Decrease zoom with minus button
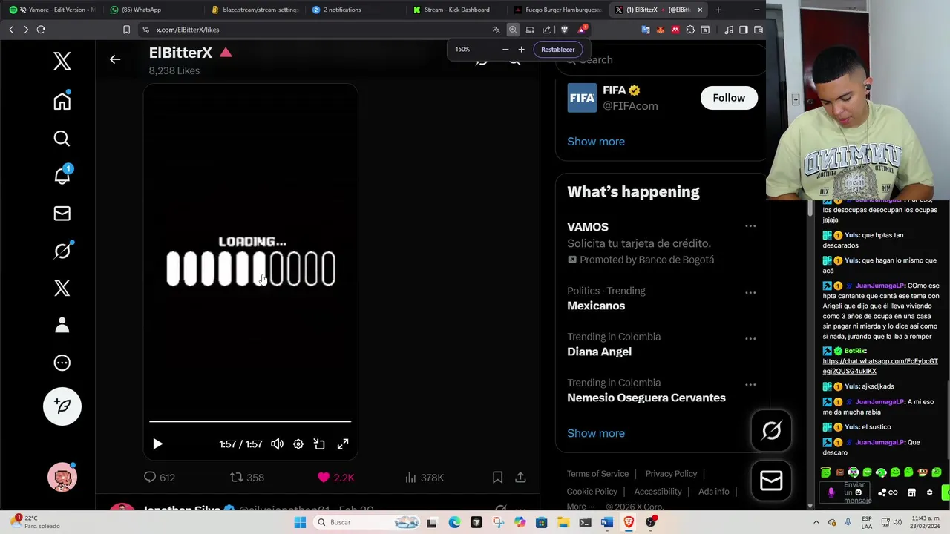 pyautogui.click(x=505, y=50)
